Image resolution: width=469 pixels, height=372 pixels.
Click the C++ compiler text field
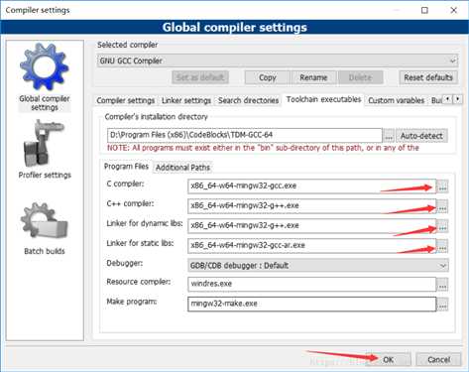(311, 205)
